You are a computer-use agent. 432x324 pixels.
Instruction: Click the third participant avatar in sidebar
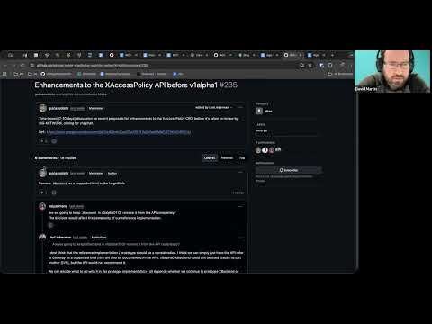[x=272, y=150]
